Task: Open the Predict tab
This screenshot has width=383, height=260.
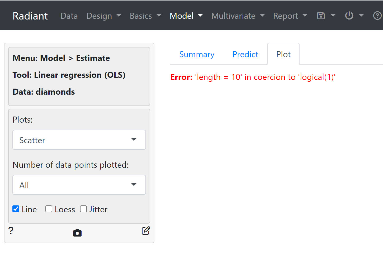Action: pyautogui.click(x=245, y=54)
